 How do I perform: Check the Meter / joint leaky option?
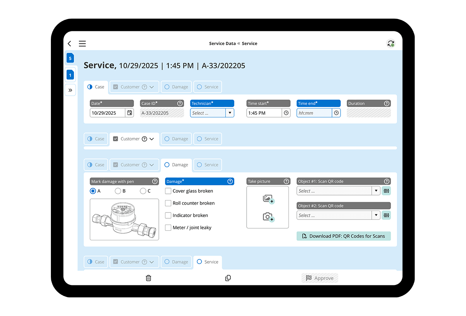(x=168, y=228)
